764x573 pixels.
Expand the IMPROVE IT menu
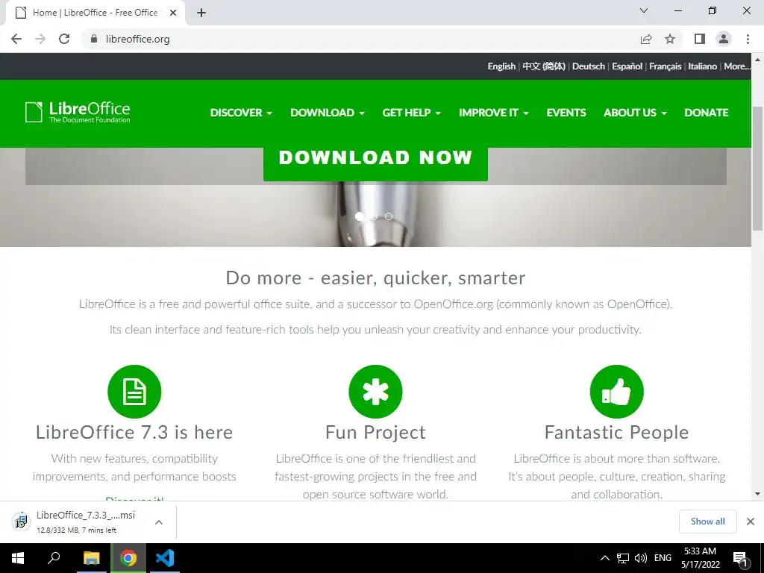(494, 113)
